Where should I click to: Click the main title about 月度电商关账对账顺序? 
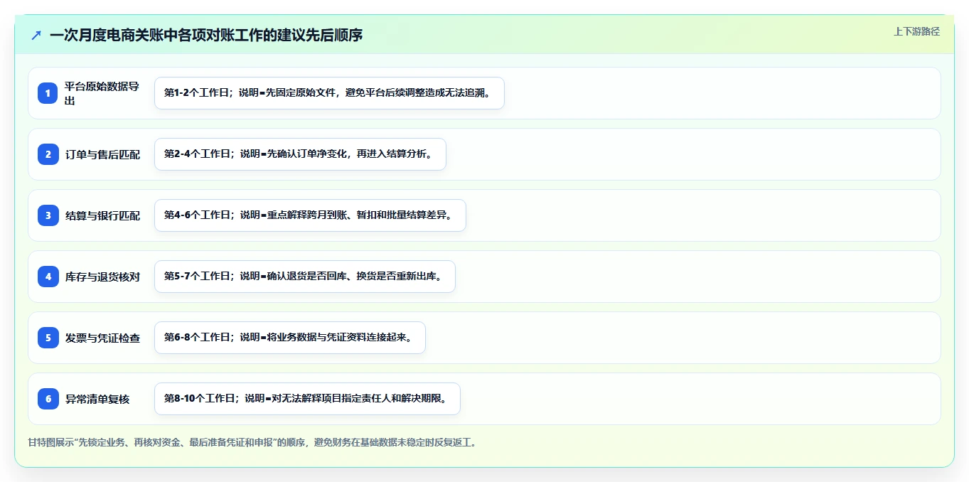click(206, 35)
